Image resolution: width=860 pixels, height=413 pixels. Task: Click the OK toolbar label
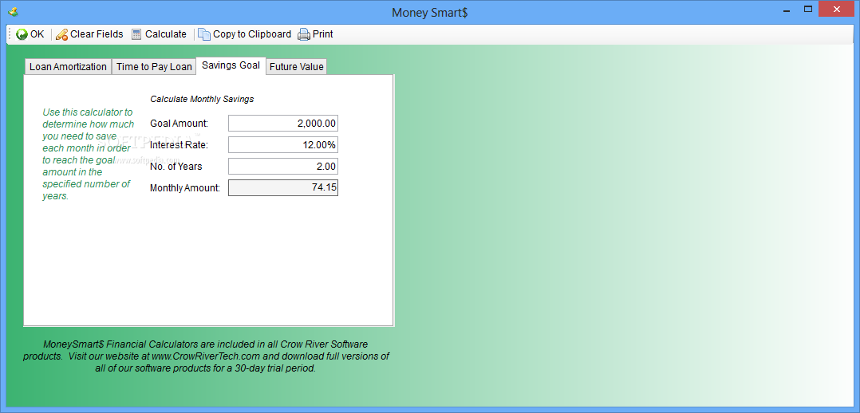[x=37, y=34]
